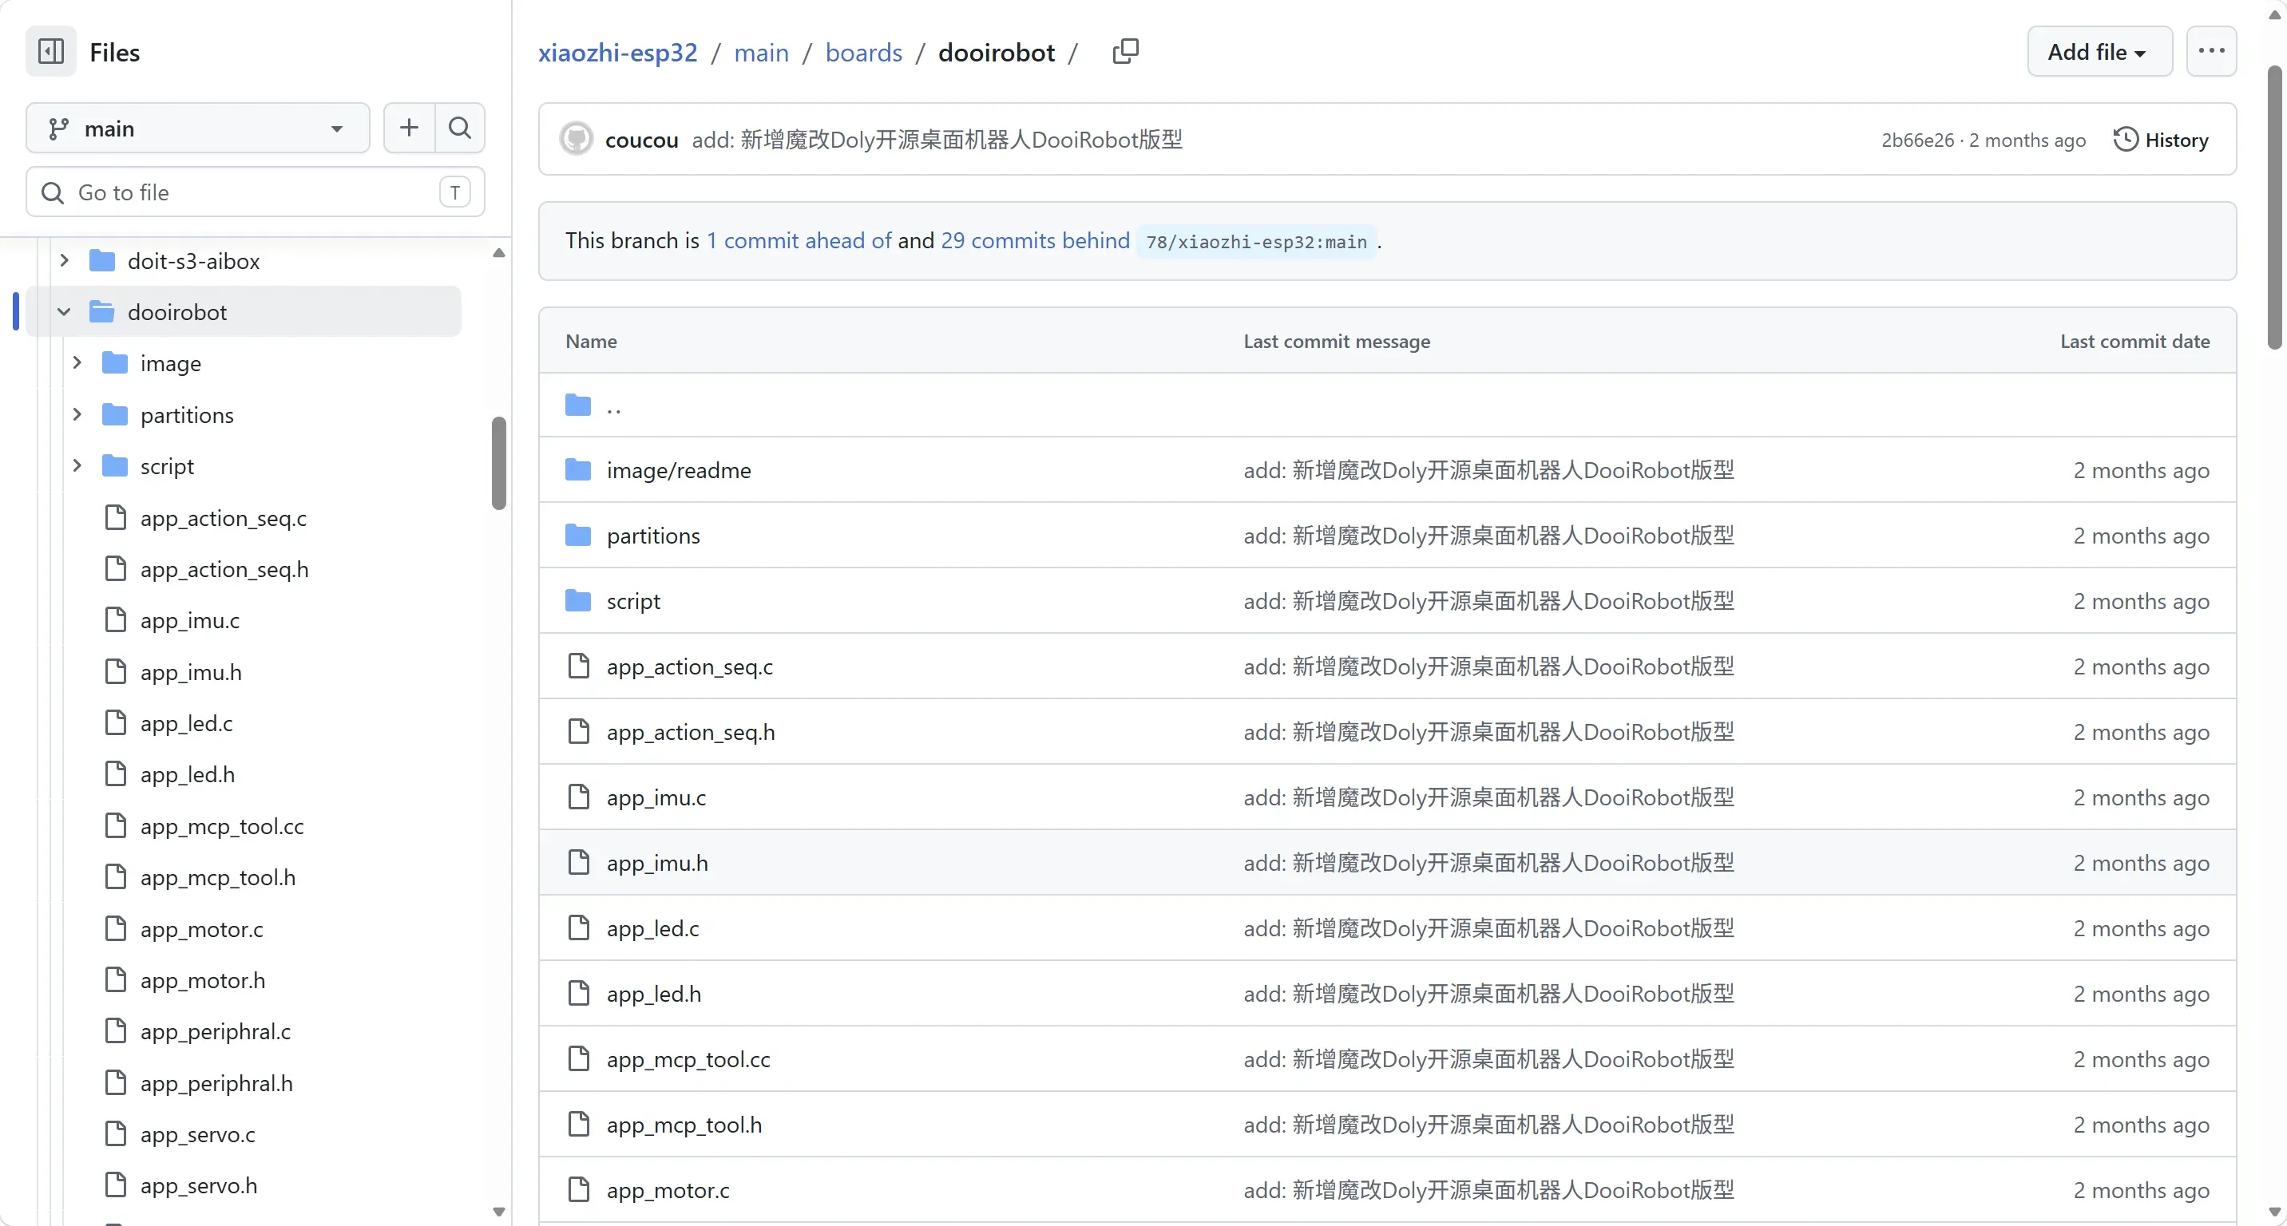Collapse the dooirobot folder chevron
The image size is (2287, 1226).
pos(64,311)
